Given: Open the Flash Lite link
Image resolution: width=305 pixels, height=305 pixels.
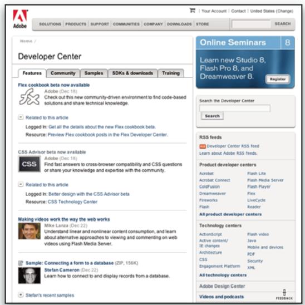Looking at the screenshot, I should 257,174.
